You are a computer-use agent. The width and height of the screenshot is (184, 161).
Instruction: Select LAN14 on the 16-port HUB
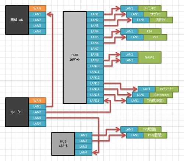[x=95, y=89]
